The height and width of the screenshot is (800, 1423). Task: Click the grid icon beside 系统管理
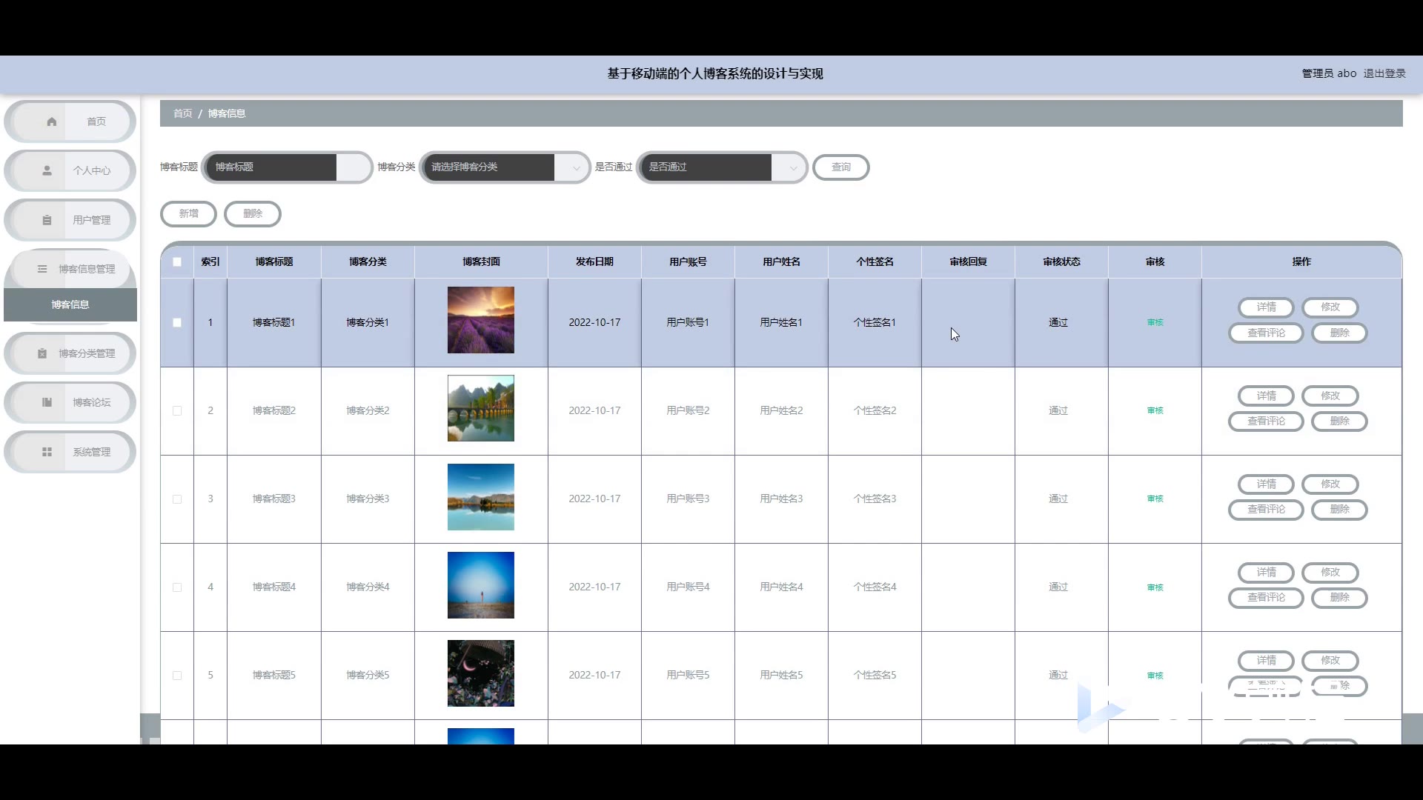[47, 452]
